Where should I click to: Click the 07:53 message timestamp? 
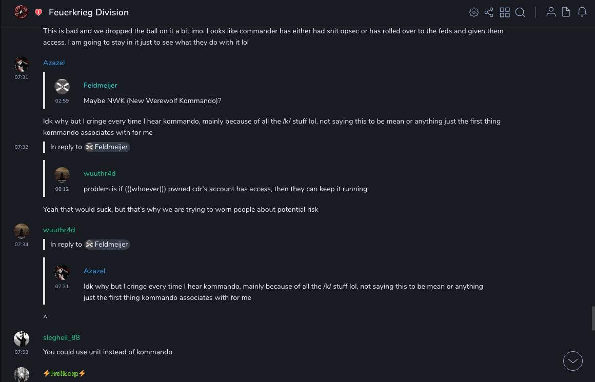point(22,352)
